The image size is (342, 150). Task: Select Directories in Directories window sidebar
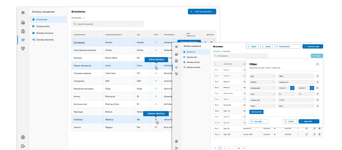pos(48,19)
